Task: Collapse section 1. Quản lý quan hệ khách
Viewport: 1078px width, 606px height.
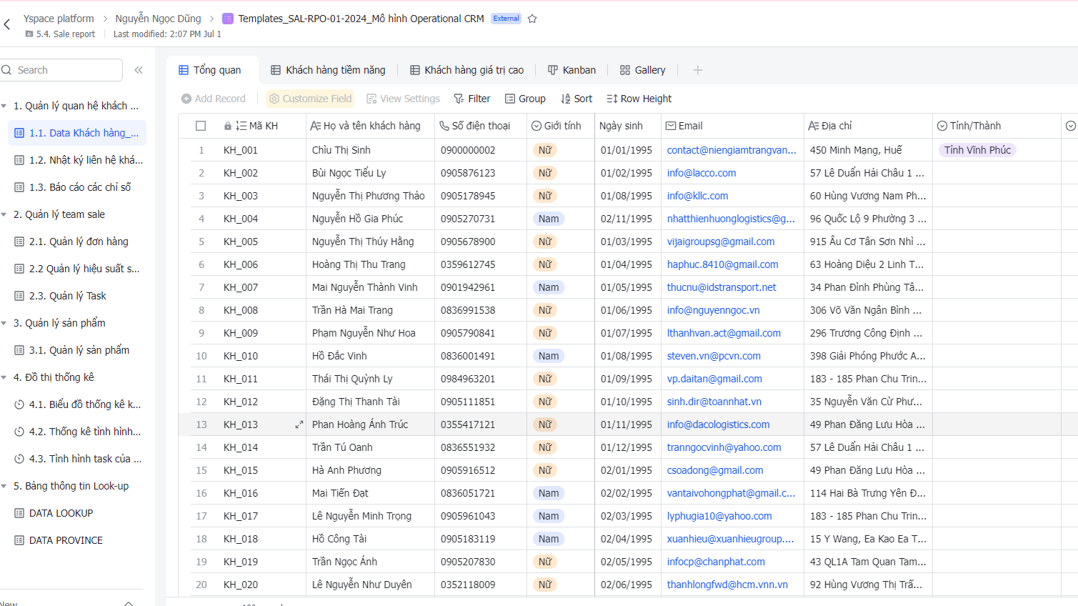Action: click(4, 106)
